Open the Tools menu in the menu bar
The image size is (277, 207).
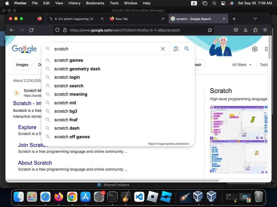[114, 3]
